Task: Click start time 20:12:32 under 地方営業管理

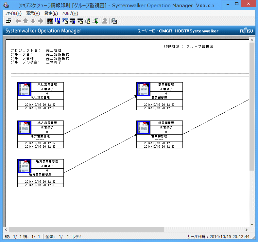Action: point(40,143)
